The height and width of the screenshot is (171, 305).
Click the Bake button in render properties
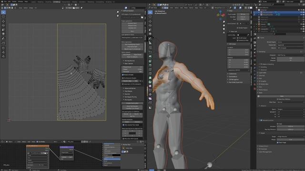click(282, 96)
